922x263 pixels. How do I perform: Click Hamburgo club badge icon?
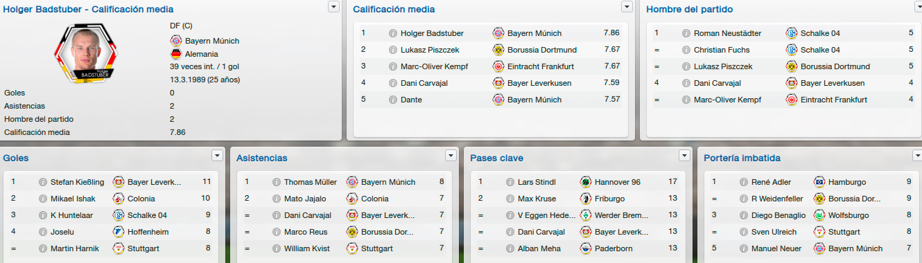coord(819,183)
